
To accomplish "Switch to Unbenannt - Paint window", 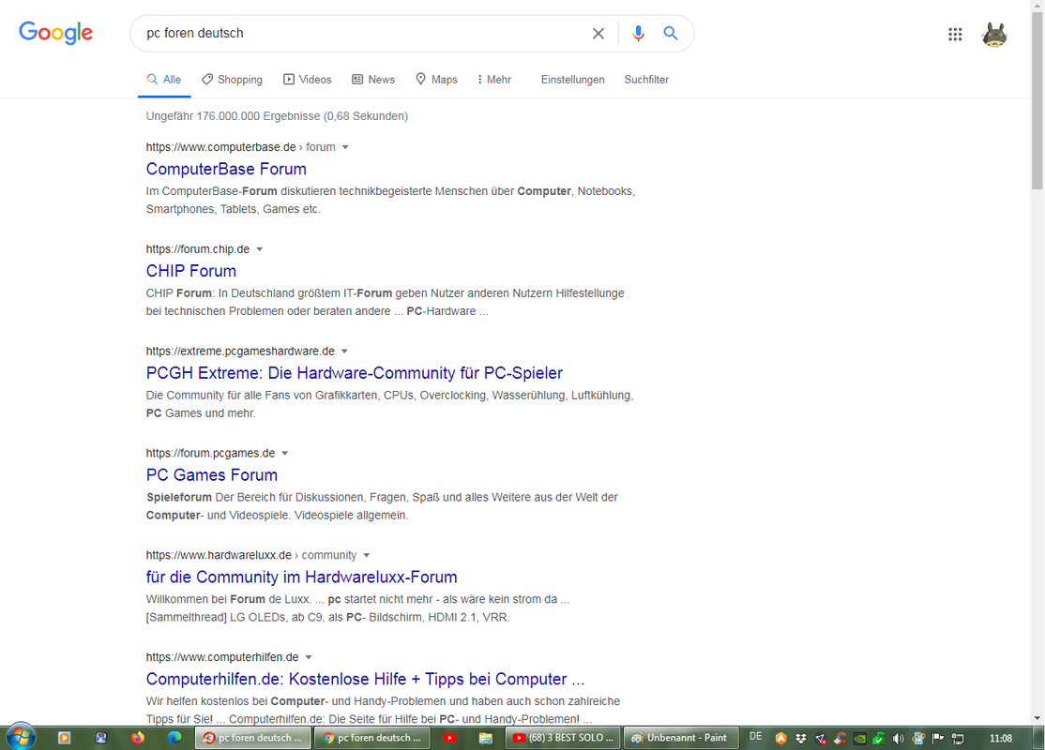I will point(681,738).
